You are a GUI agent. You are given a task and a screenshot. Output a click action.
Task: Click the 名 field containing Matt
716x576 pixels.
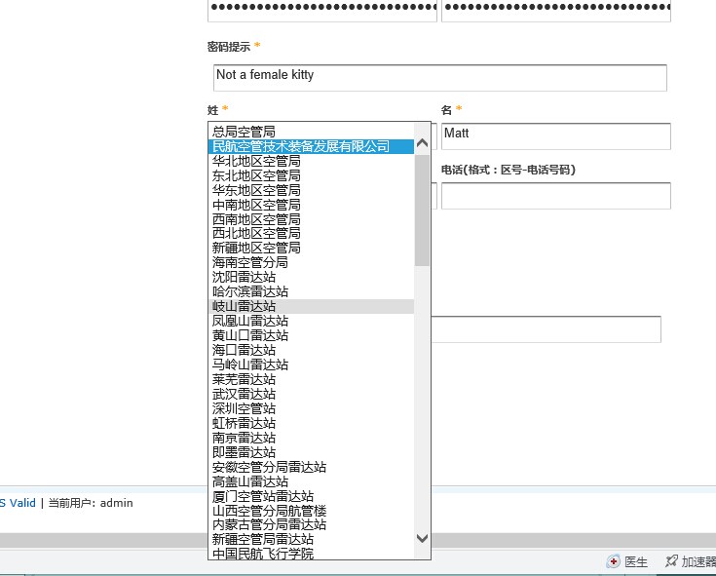[x=555, y=136]
